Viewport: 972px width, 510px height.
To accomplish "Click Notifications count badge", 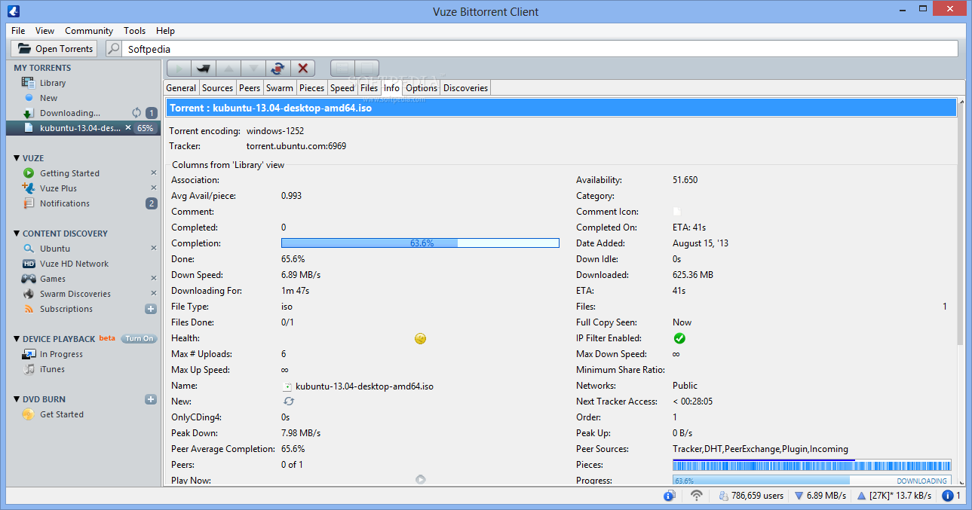I will tap(152, 203).
